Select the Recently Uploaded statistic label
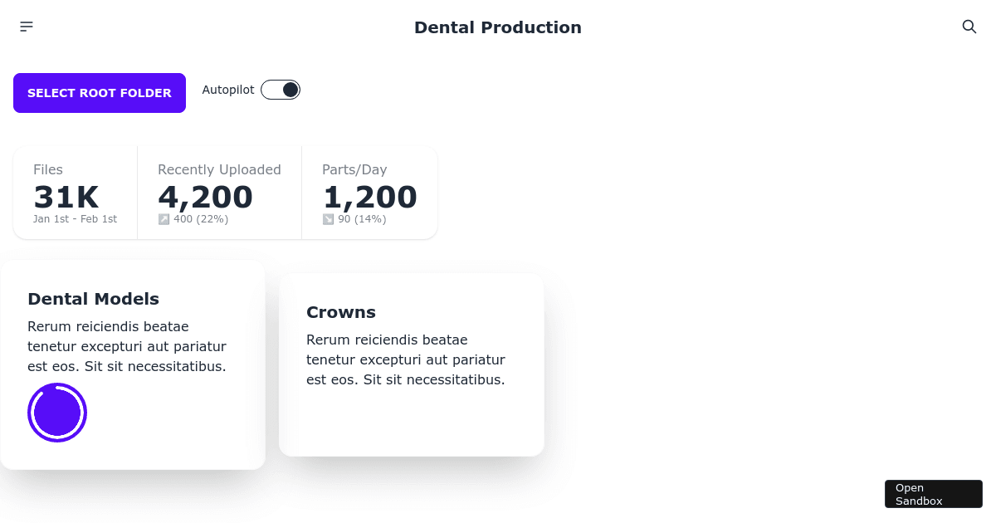996x523 pixels. (219, 169)
